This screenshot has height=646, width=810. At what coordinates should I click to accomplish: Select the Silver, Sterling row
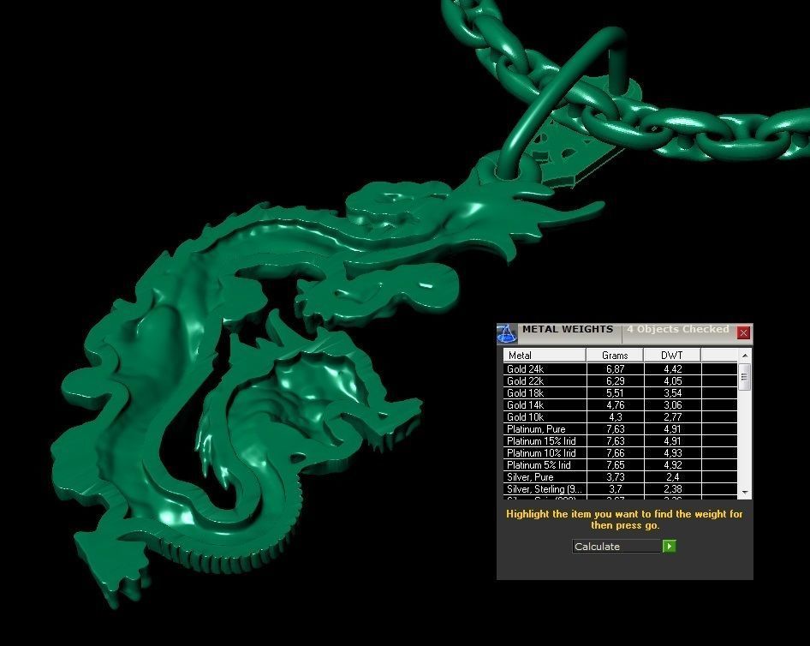pos(621,489)
